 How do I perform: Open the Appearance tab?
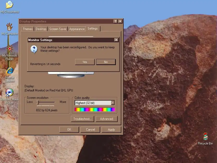click(77, 29)
